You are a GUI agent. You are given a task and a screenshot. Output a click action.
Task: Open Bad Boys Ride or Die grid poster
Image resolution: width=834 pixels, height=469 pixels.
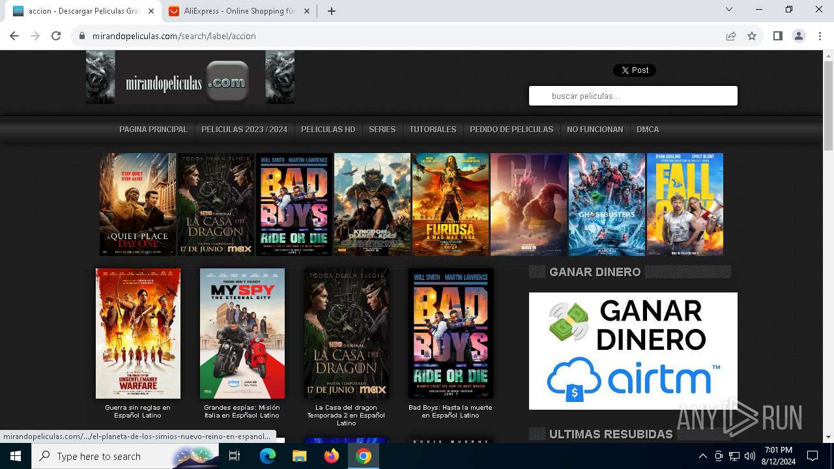pos(451,334)
